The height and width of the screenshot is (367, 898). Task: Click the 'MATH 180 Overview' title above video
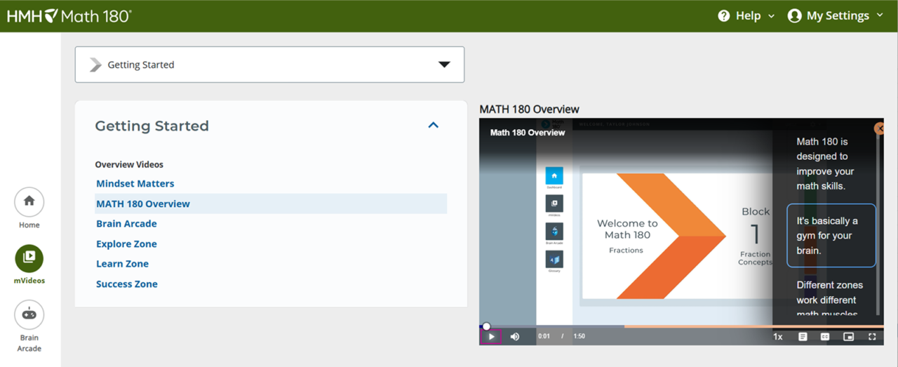(x=529, y=109)
